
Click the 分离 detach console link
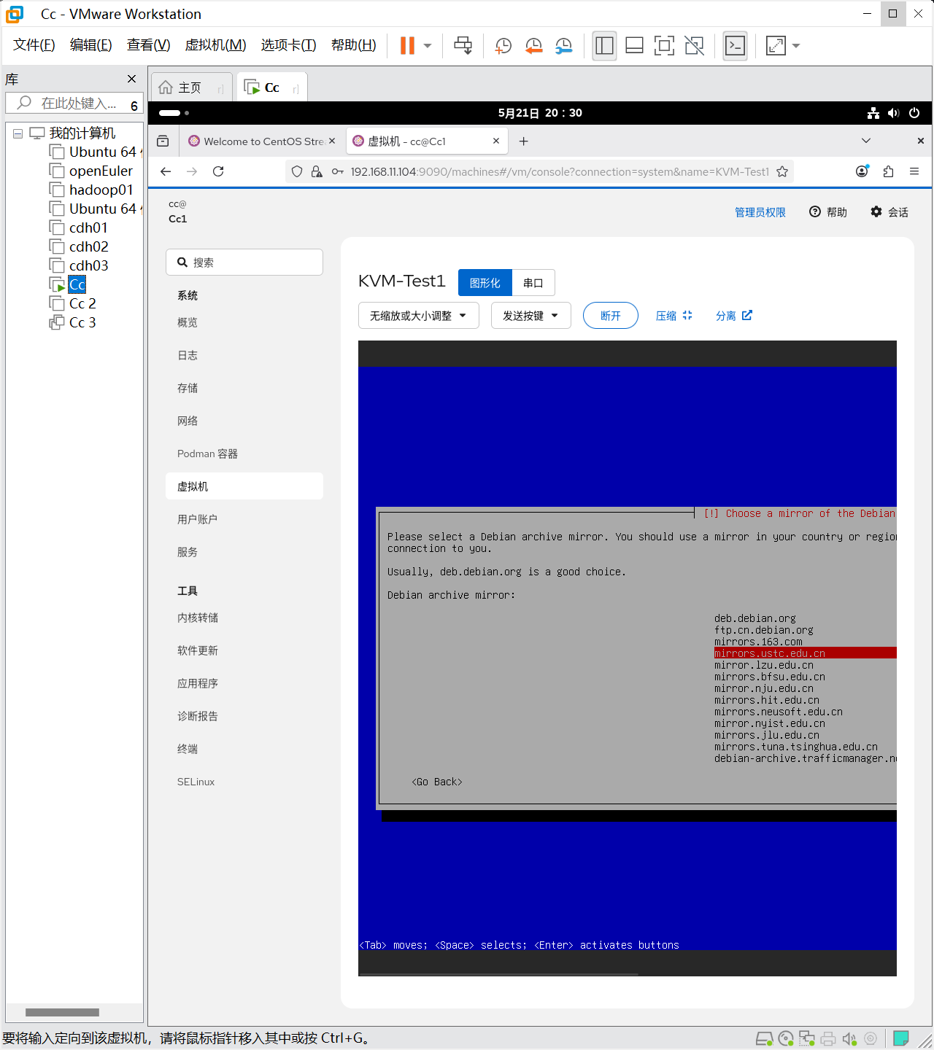click(733, 316)
